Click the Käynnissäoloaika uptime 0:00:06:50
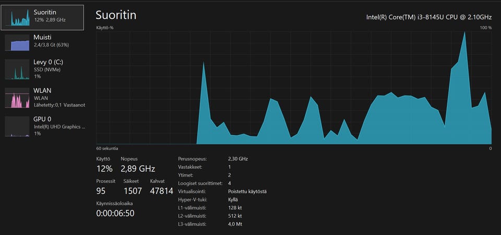The height and width of the screenshot is (235, 501). [115, 213]
